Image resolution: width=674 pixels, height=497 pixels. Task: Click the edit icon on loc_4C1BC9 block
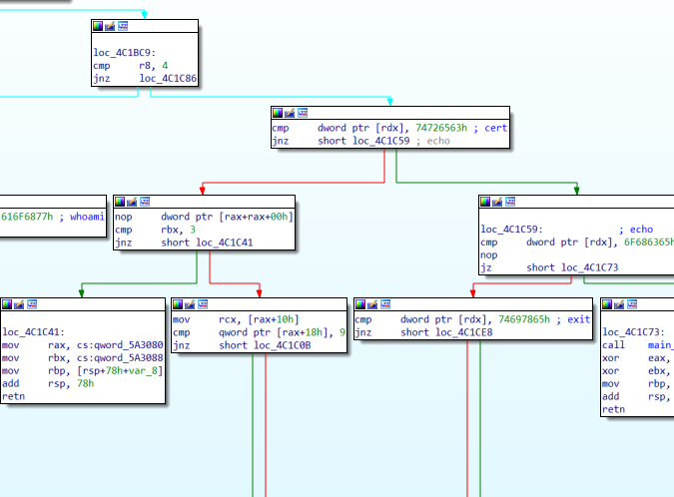pyautogui.click(x=109, y=26)
